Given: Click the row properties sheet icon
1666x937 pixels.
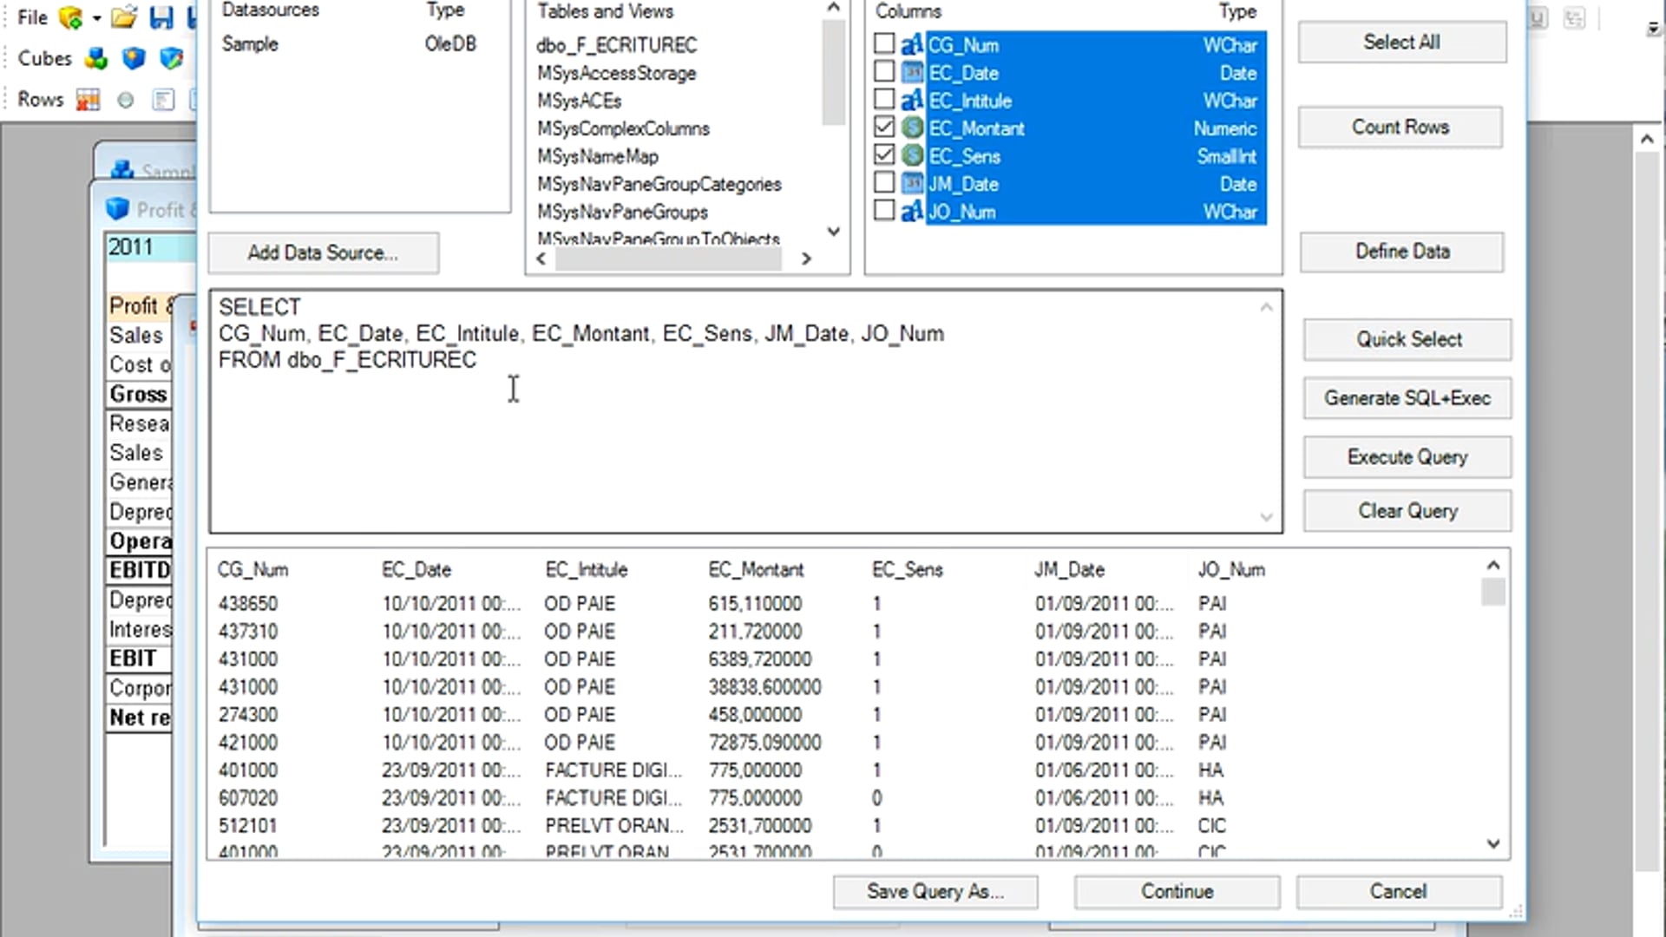Looking at the screenshot, I should (x=163, y=100).
